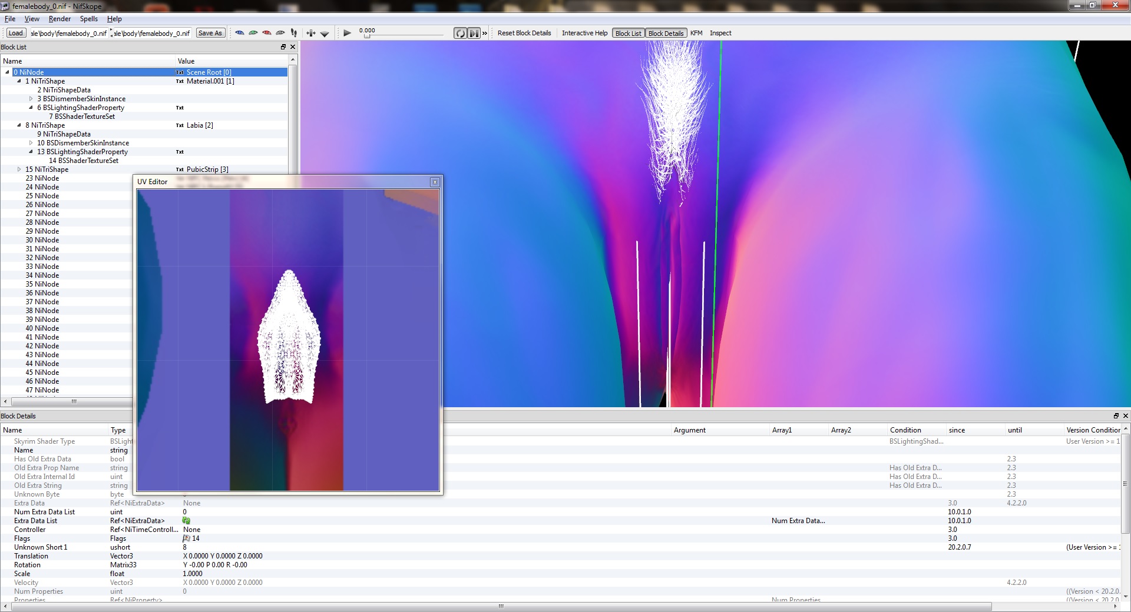Click the red eye Side view icon
The image size is (1131, 612).
267,33
